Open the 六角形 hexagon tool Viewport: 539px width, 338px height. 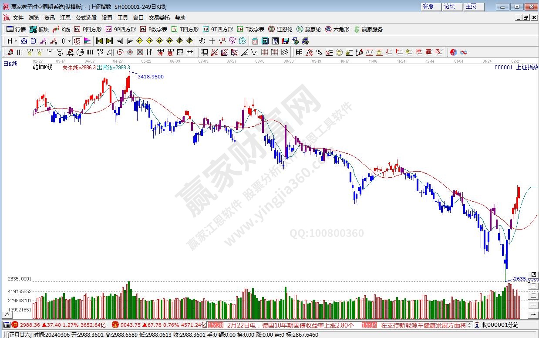pos(337,29)
